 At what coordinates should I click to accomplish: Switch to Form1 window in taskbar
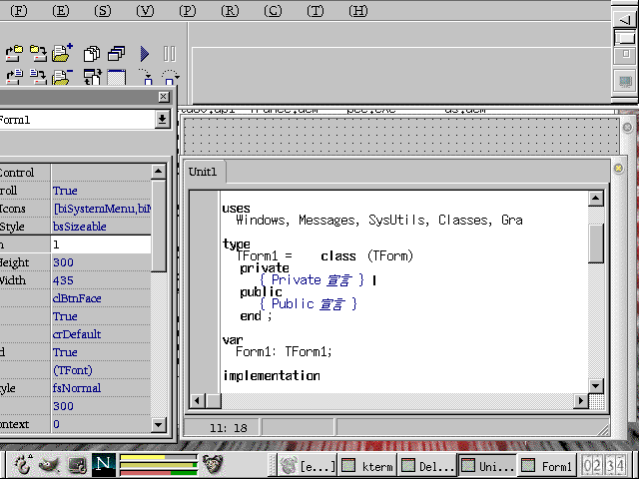(547, 466)
